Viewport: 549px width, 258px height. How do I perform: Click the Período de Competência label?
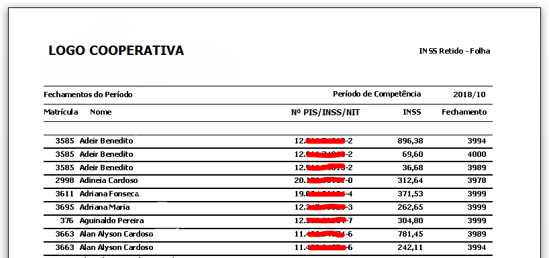[377, 94]
